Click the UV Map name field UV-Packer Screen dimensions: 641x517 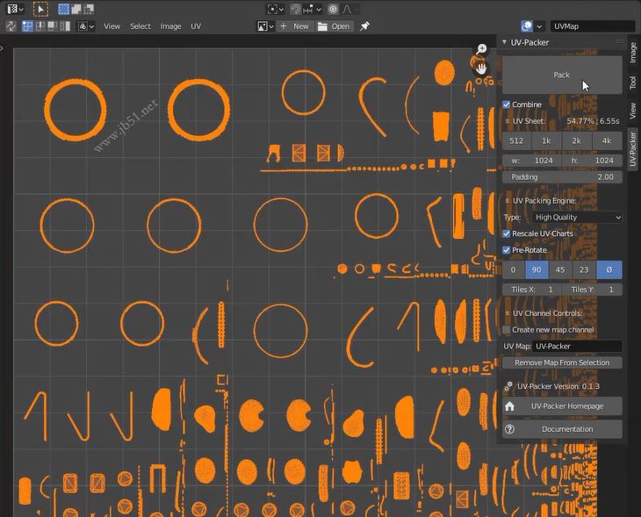pos(577,346)
